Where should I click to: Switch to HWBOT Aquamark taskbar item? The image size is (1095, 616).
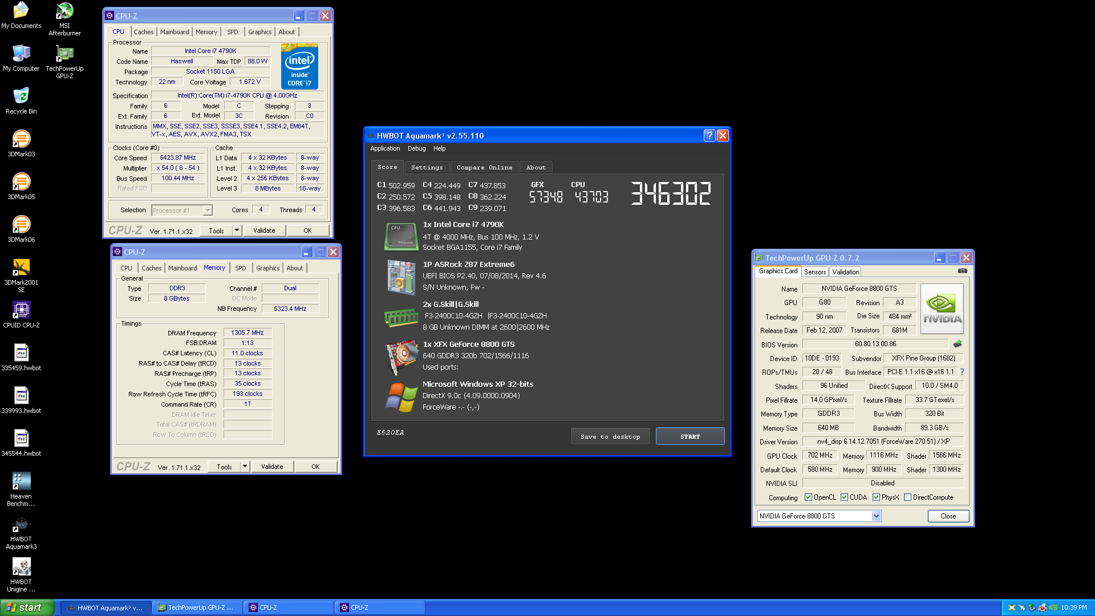[106, 608]
